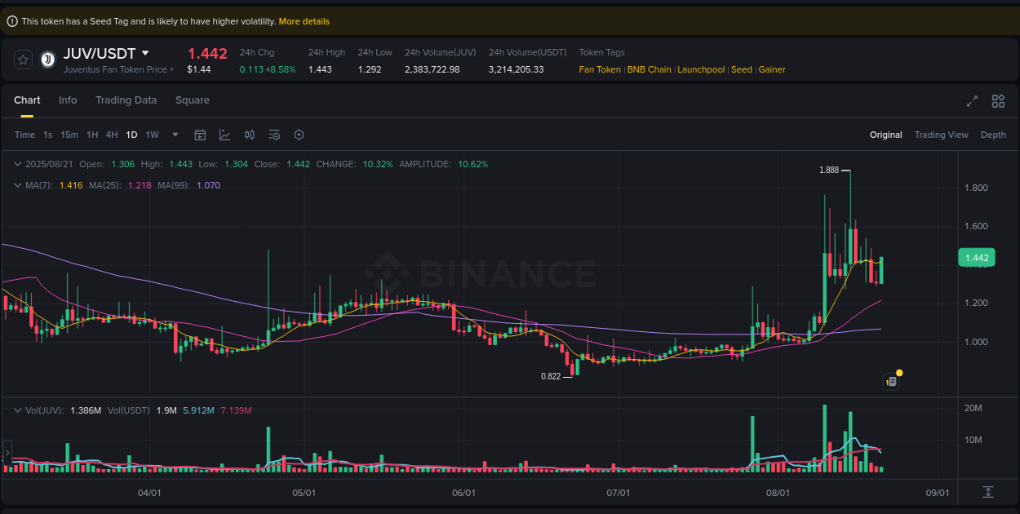The image size is (1020, 514).
Task: Open the chart settings gear icon
Action: pyautogui.click(x=299, y=135)
